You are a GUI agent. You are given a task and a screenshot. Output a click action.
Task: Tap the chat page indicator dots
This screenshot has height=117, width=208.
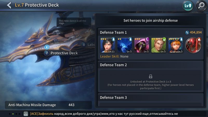click(15, 114)
